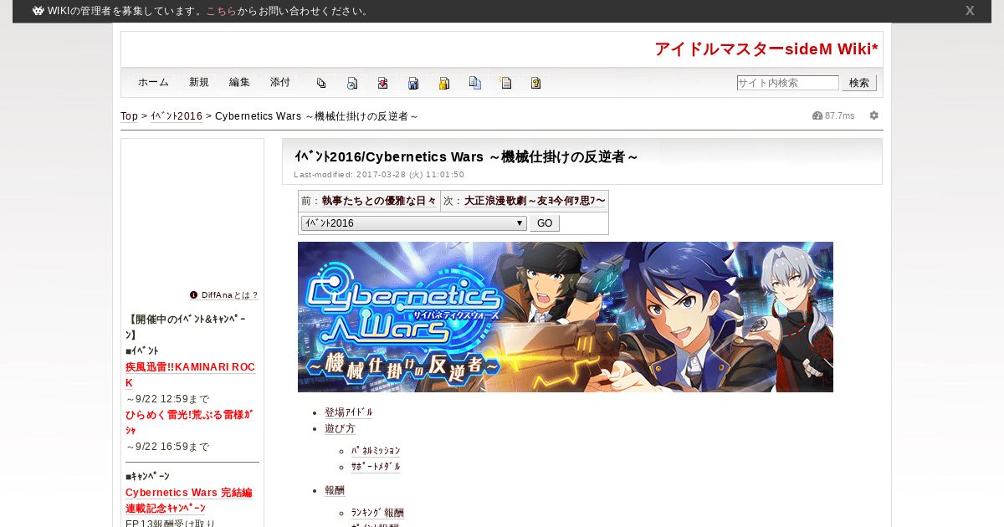Click the ｲﾍﾞﾝﾄ2016 breadcrumb link
This screenshot has width=1004, height=527.
(x=177, y=116)
